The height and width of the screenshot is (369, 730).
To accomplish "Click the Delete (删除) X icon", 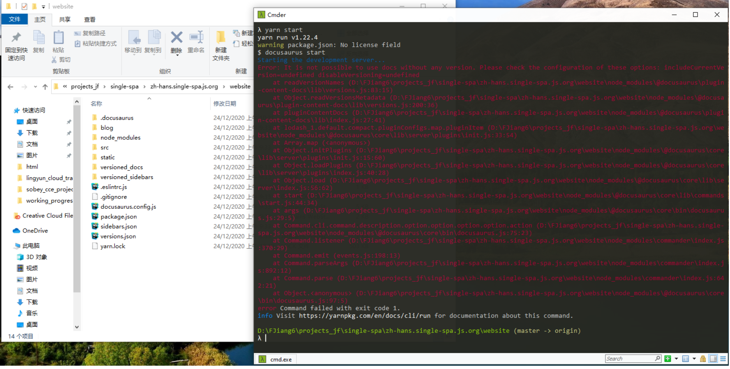I will point(176,38).
